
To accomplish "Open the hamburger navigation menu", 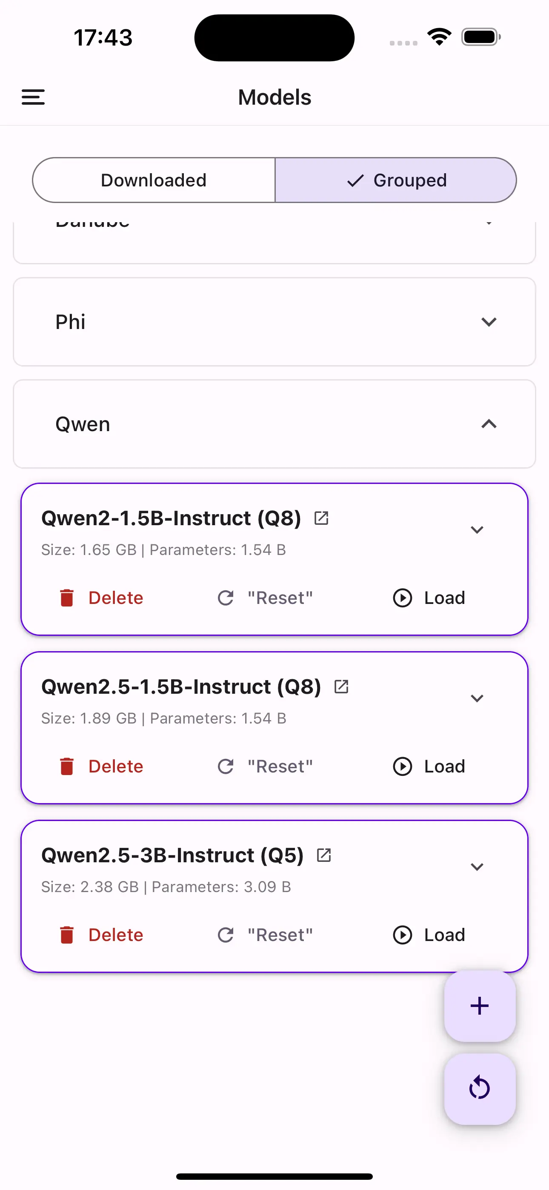I will [33, 97].
